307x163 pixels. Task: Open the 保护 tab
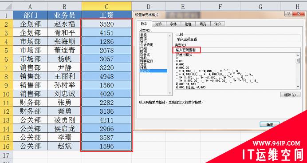(217, 24)
